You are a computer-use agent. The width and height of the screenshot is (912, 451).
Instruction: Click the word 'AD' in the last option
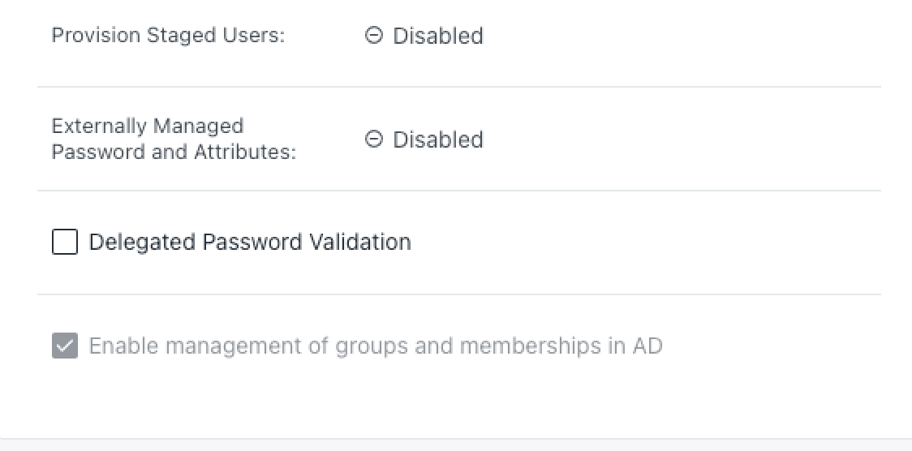pyautogui.click(x=647, y=346)
